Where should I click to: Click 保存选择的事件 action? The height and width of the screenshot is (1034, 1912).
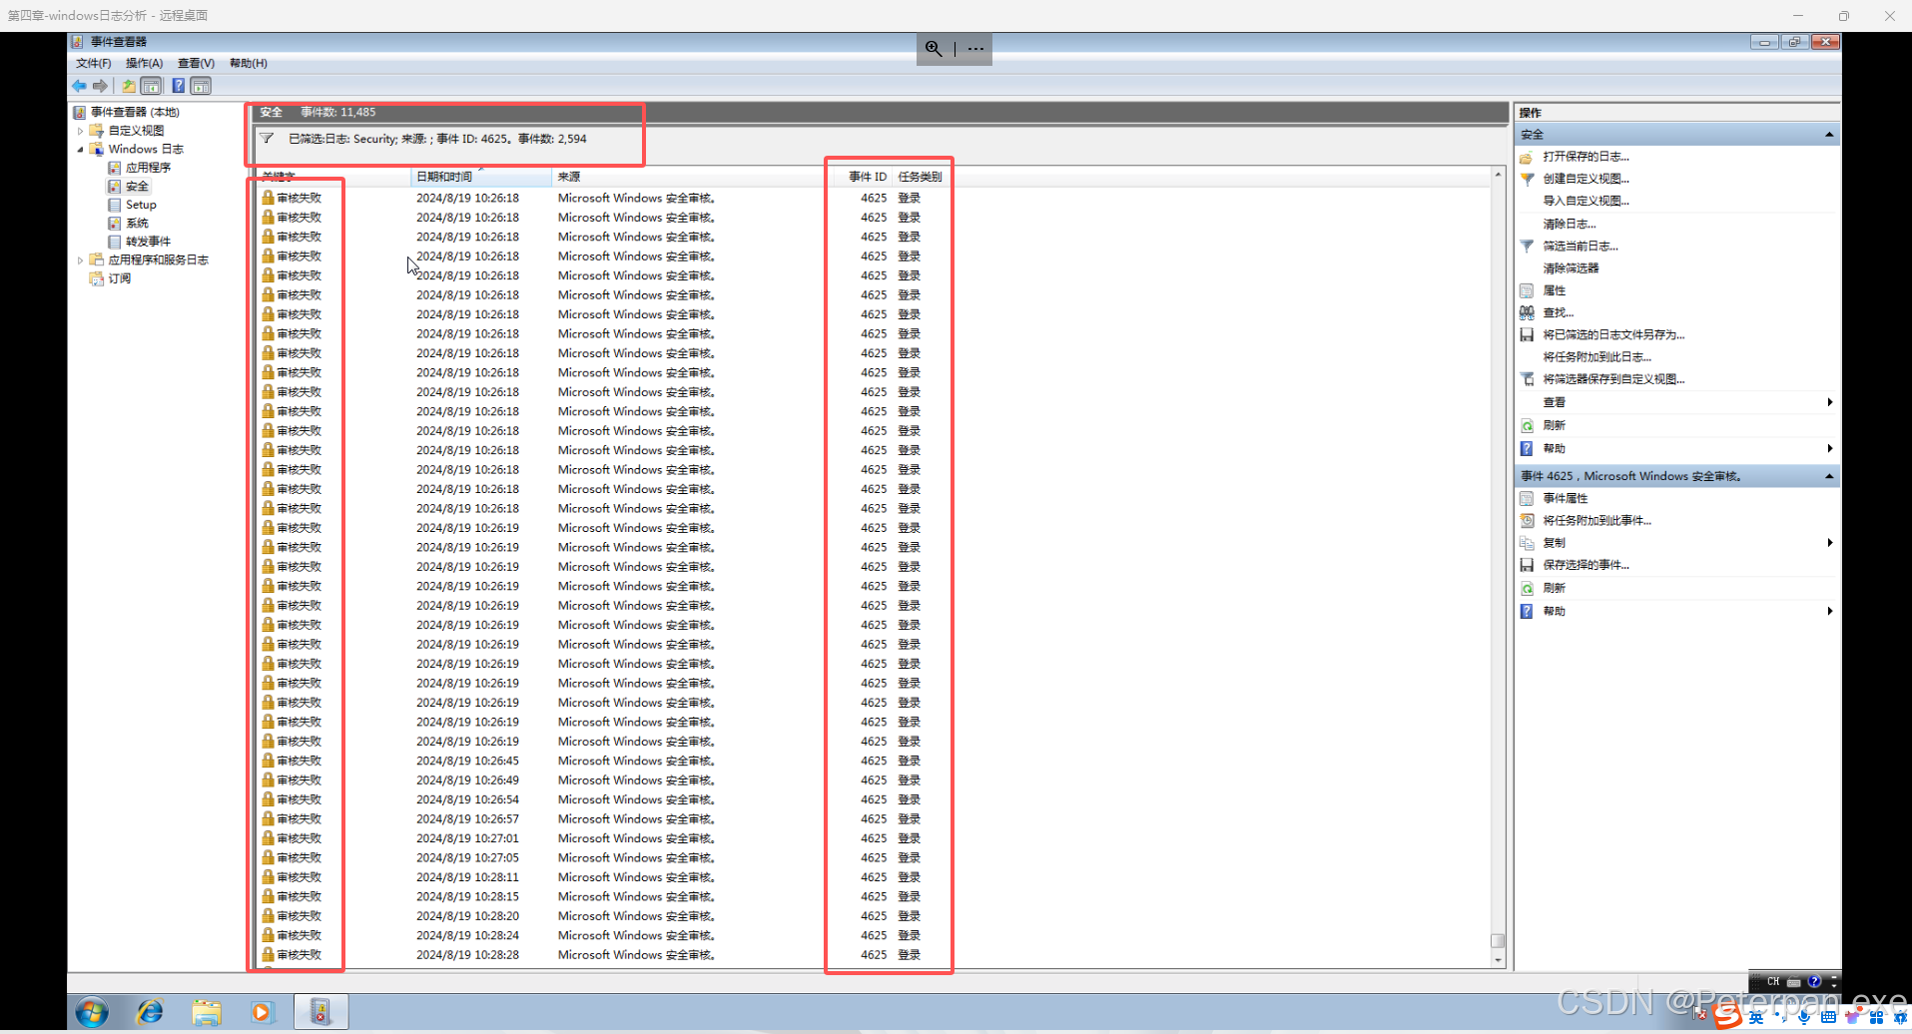[x=1586, y=565]
